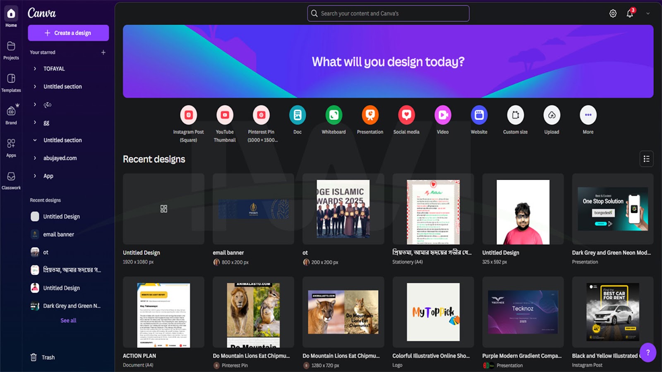Choose the Social media icon
The width and height of the screenshot is (662, 372).
tap(406, 115)
